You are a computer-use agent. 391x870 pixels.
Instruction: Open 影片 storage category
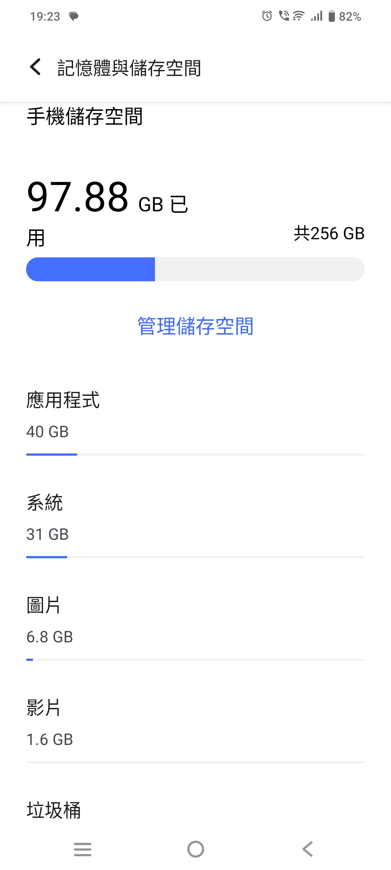pos(43,708)
